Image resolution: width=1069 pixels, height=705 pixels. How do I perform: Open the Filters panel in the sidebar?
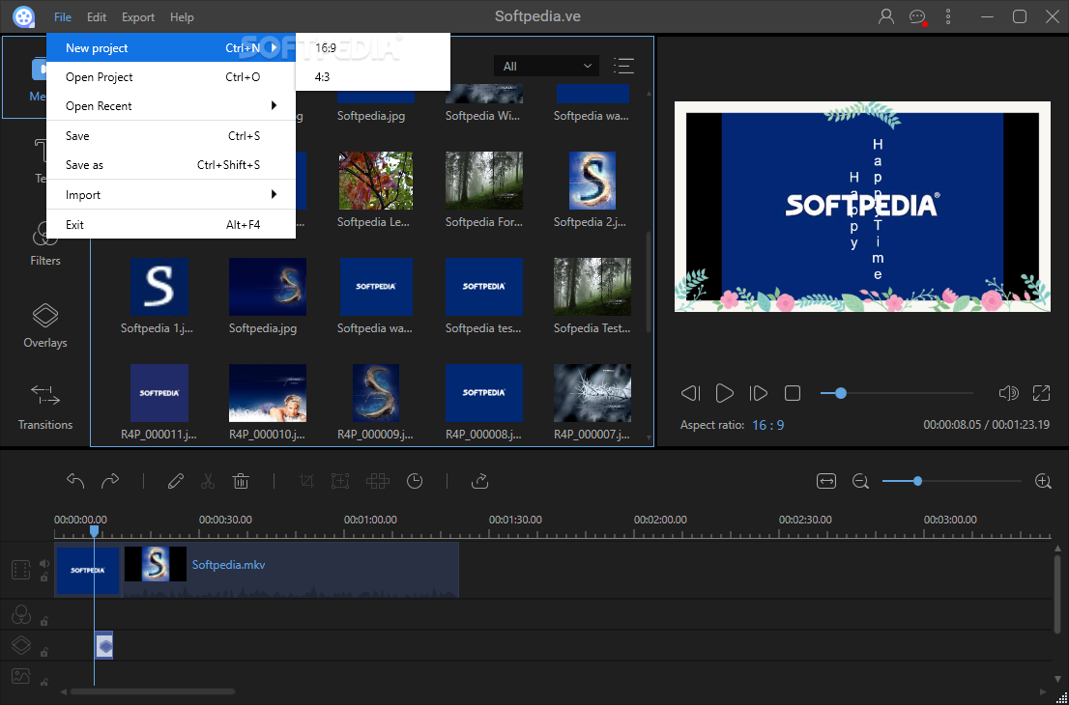(45, 244)
